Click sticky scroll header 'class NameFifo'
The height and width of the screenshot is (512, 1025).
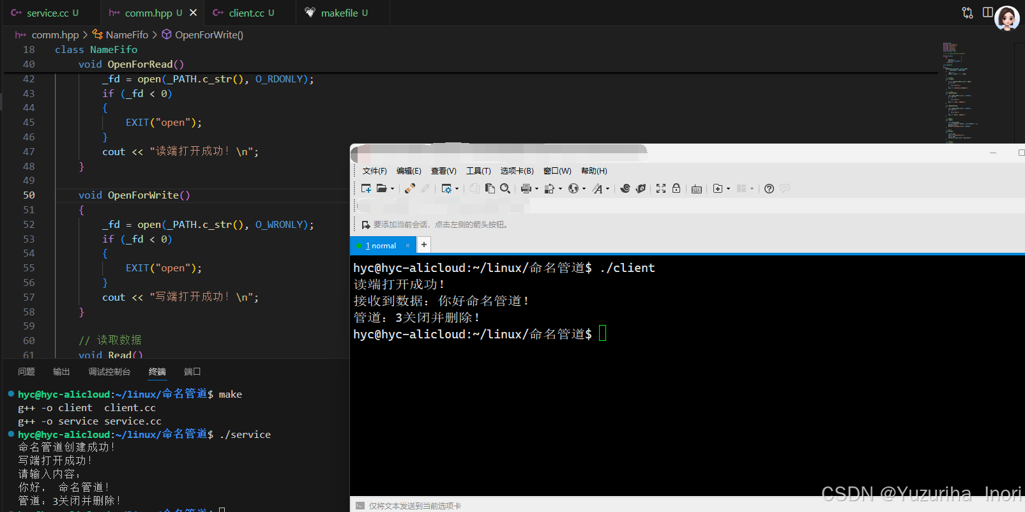point(96,50)
